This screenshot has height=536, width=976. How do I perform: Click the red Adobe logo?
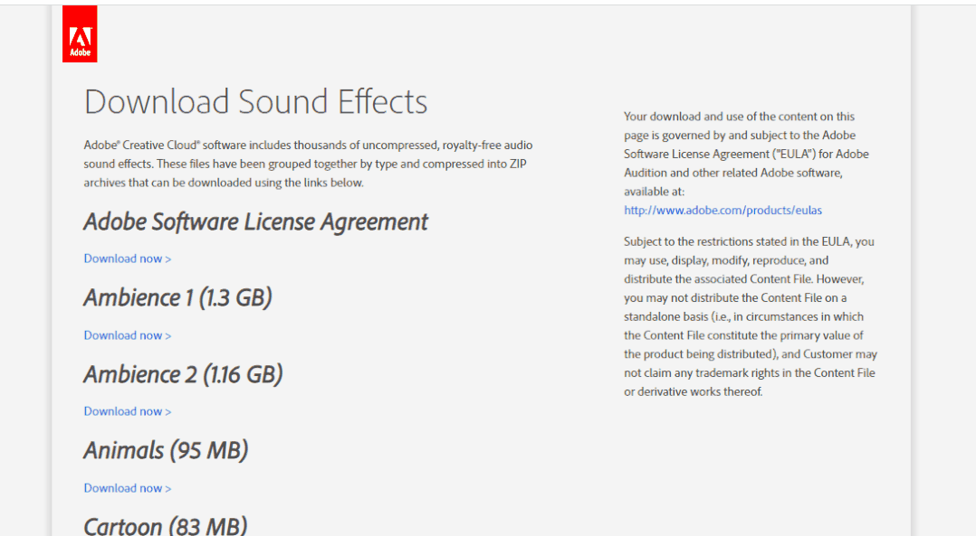coord(80,35)
